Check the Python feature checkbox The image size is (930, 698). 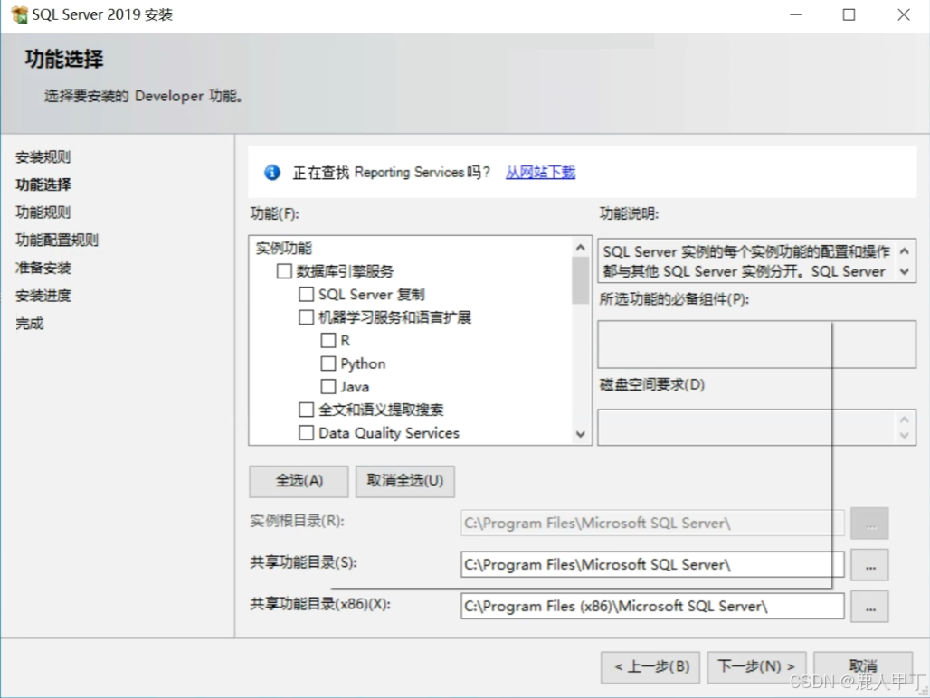click(329, 363)
